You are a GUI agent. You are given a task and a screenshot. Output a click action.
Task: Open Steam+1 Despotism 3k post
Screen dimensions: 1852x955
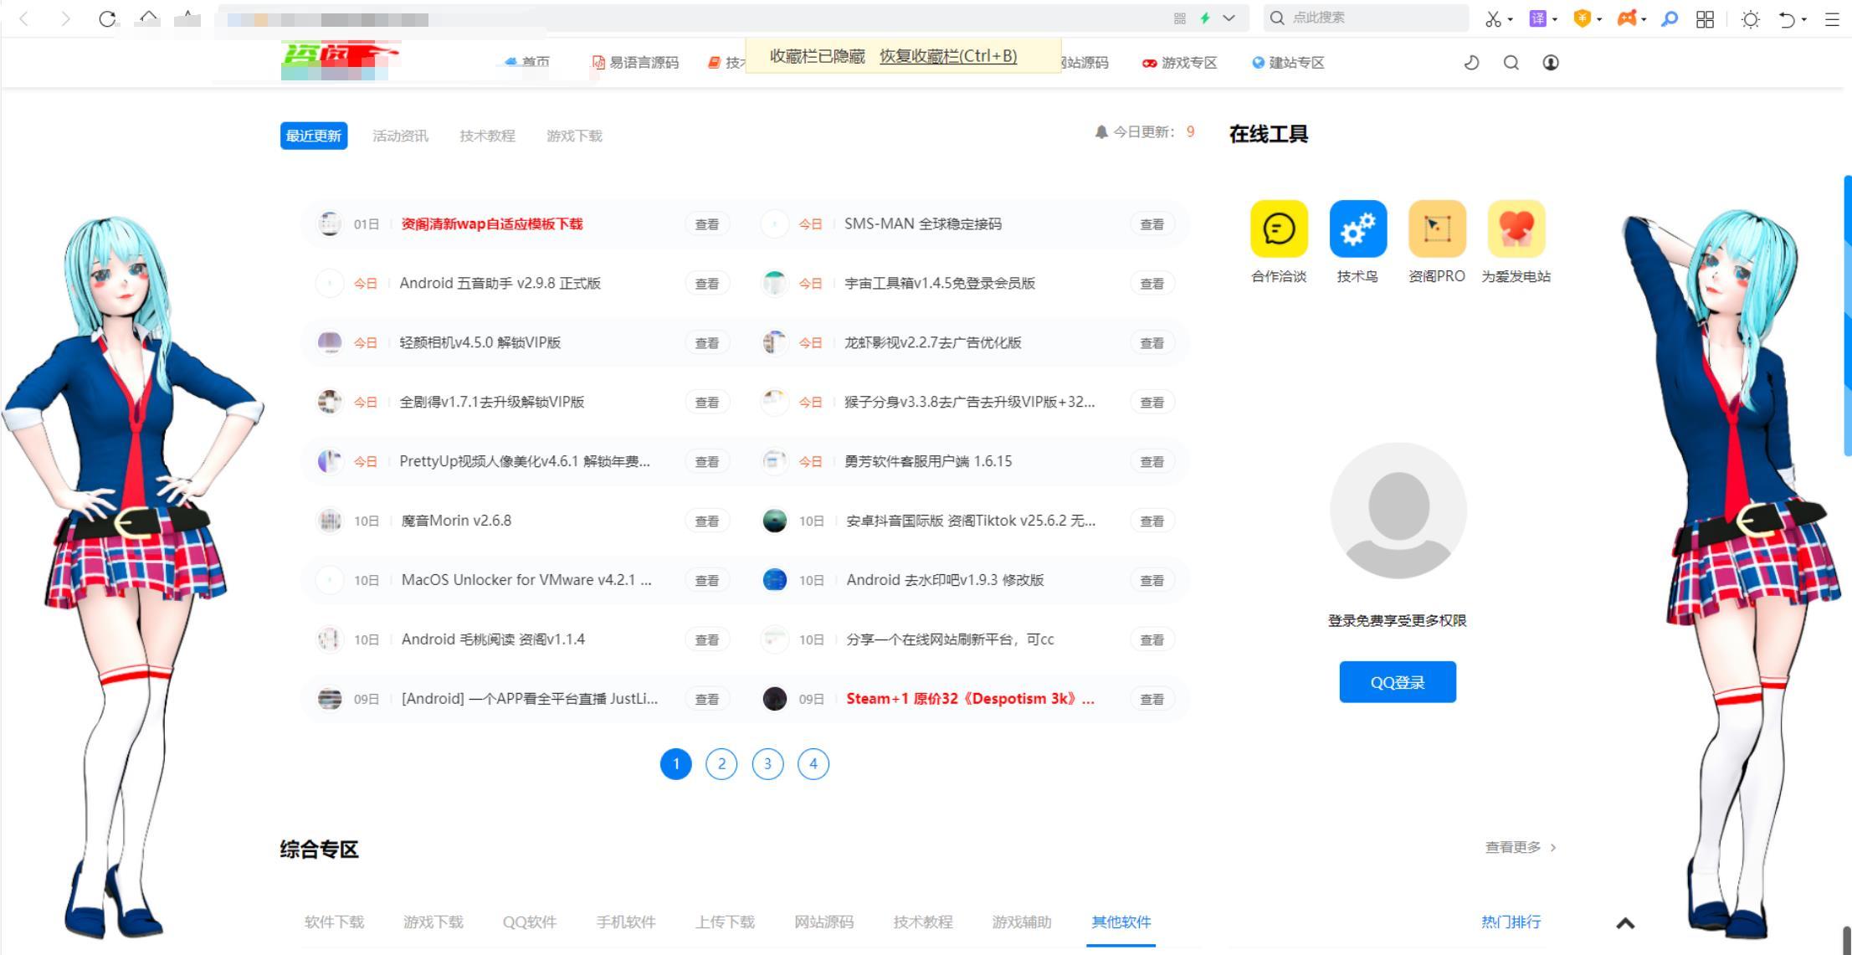970,699
